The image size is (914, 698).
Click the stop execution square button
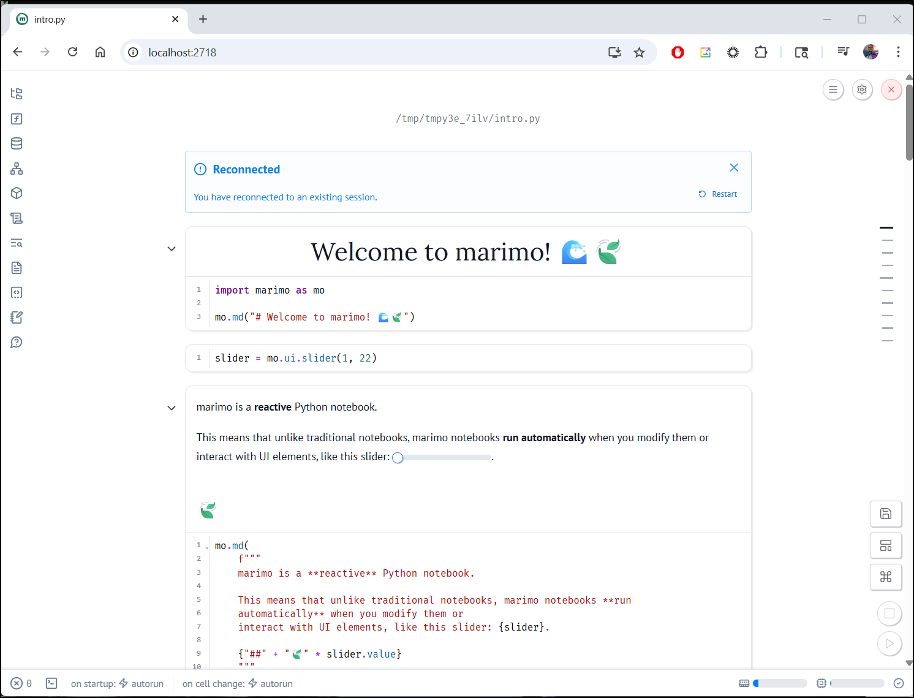click(889, 613)
